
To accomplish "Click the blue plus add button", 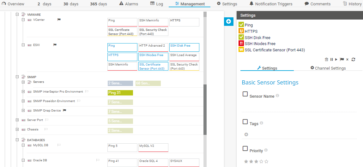I will [228, 21].
